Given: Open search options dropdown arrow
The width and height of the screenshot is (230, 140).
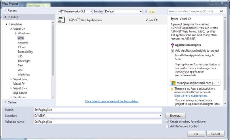Looking at the screenshot, I should 225,11.
